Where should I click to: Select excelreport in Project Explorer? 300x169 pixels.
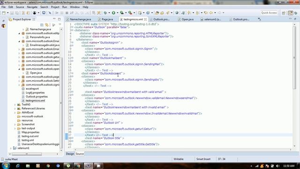click(32, 89)
